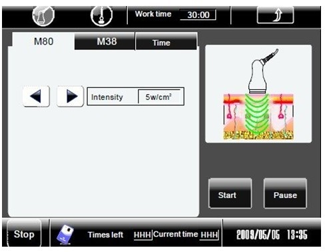Select the cavitation handpiece icon at top left
This screenshot has width=329, height=252.
[x=43, y=15]
